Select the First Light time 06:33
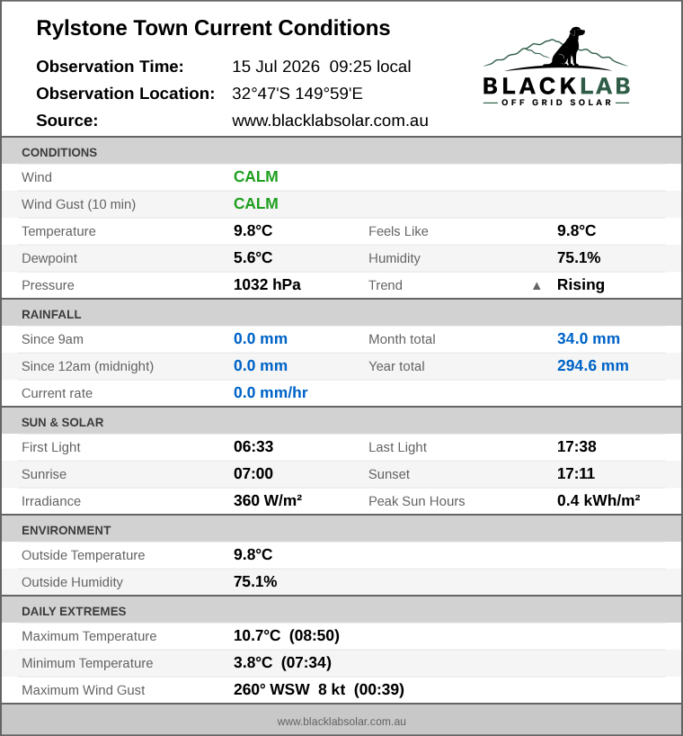This screenshot has height=736, width=683. click(x=253, y=446)
